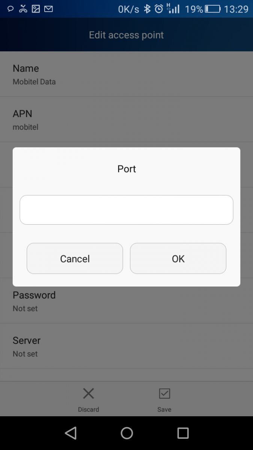Tap the missed call notification icon

click(x=23, y=9)
